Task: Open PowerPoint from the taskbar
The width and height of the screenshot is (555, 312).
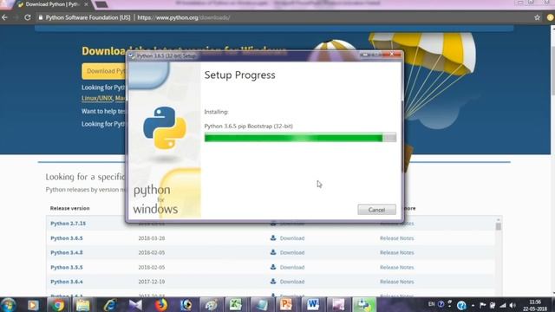Action: pos(286,305)
